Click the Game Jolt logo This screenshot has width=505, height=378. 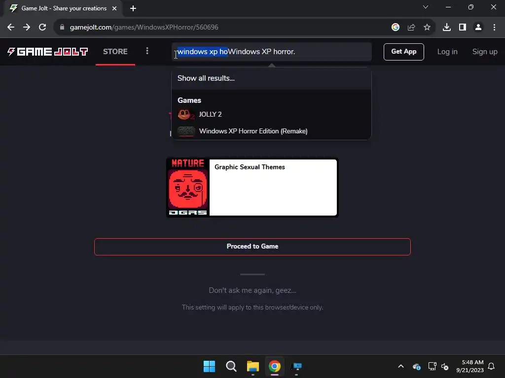coord(48,51)
